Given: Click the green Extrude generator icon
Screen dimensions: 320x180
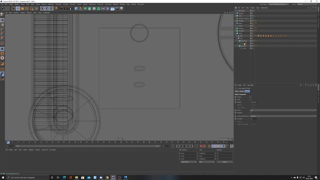Looking at the screenshot, I should 89,8.
